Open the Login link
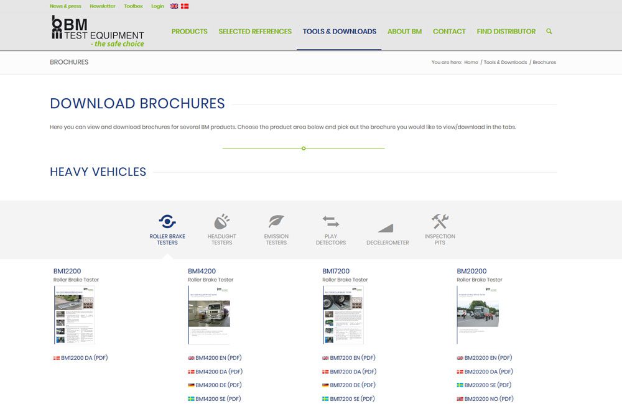Image resolution: width=622 pixels, height=404 pixels. point(157,6)
